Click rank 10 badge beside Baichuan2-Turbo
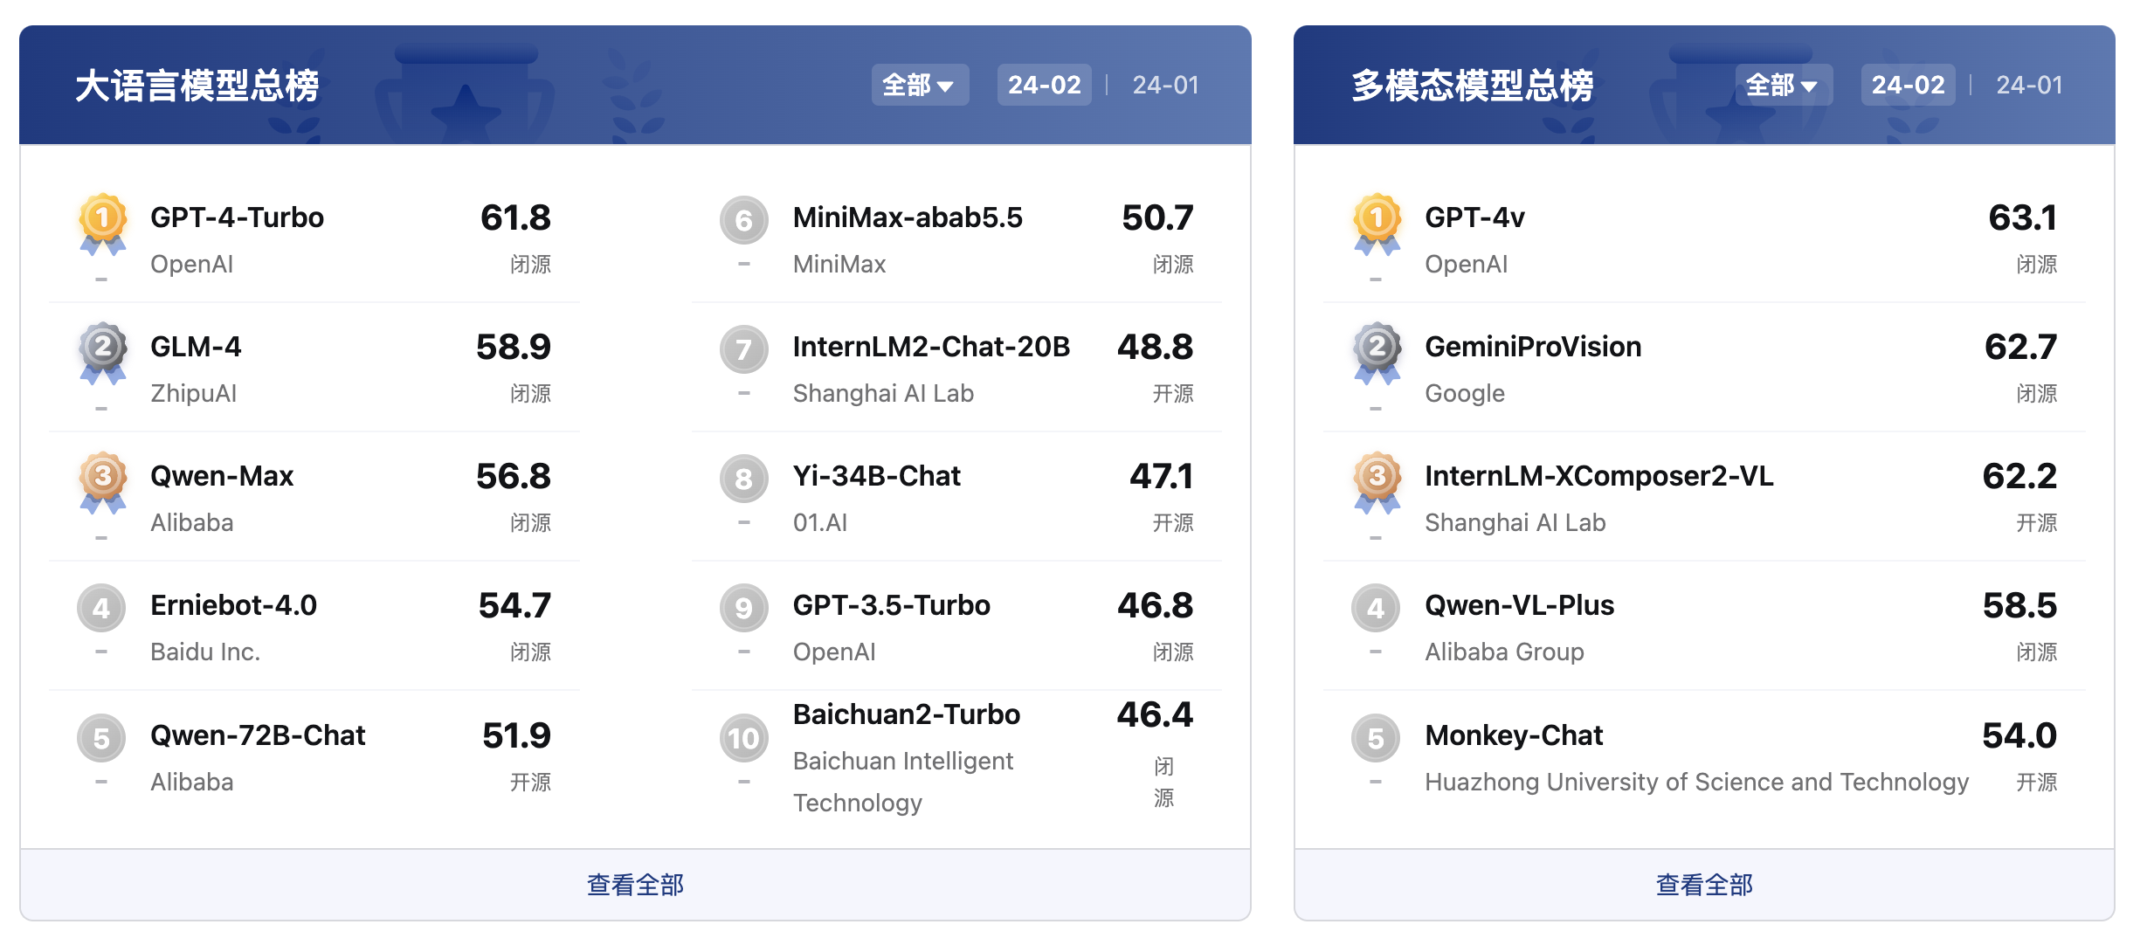Viewport: 2147px width, 945px height. tap(744, 738)
